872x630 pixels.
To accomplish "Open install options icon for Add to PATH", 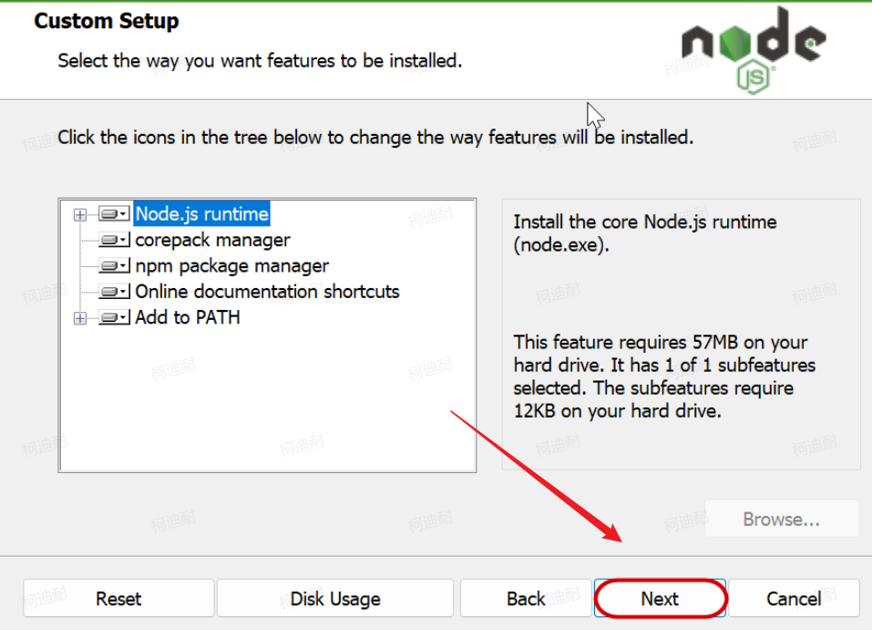I will [x=115, y=317].
